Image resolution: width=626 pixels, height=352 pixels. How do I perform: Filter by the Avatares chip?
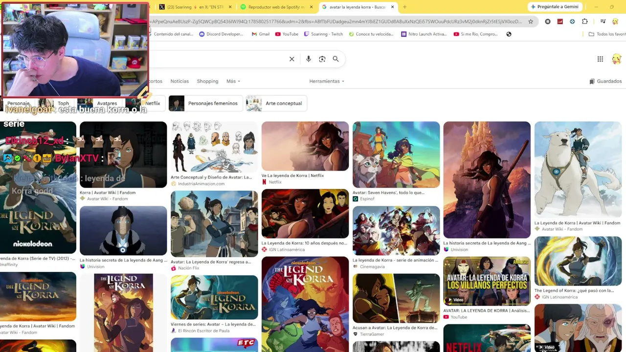[99, 103]
